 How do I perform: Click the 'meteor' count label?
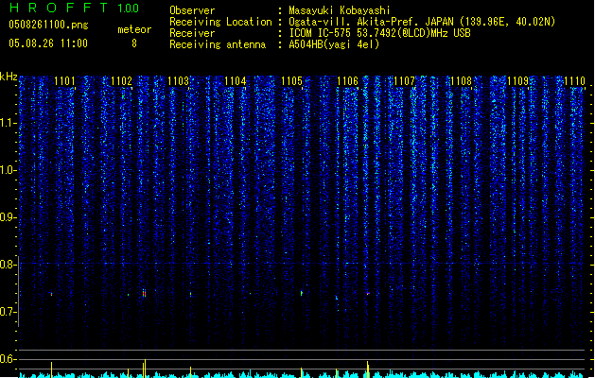(x=134, y=29)
